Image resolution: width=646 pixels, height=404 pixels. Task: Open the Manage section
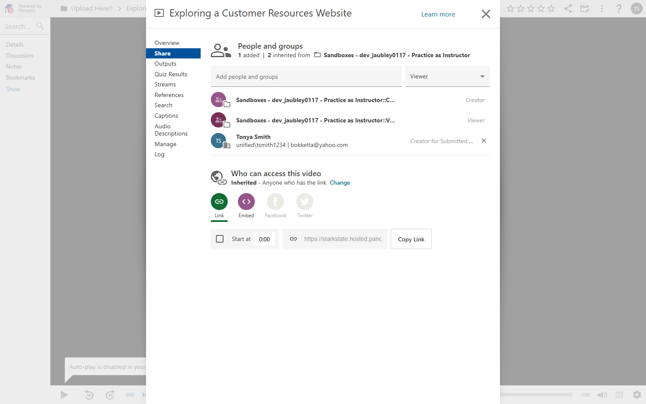click(x=166, y=144)
